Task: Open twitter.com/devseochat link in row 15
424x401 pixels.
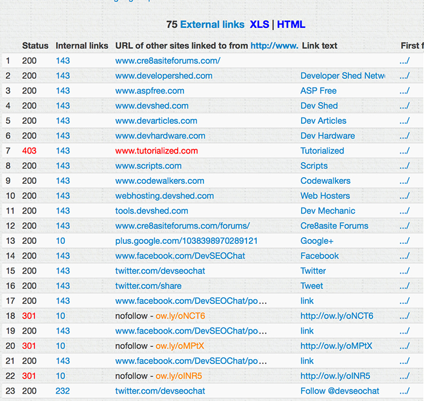Action: pos(161,271)
